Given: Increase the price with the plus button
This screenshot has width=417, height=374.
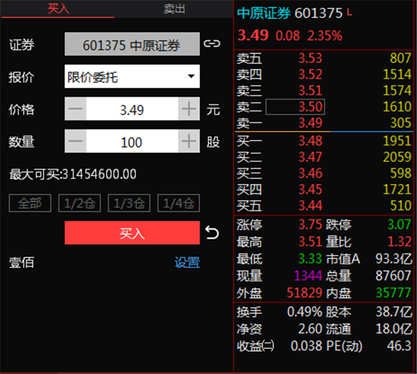Looking at the screenshot, I should 189,109.
